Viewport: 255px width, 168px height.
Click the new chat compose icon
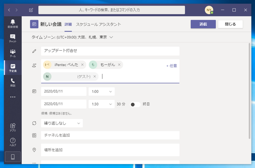[x=31, y=10]
